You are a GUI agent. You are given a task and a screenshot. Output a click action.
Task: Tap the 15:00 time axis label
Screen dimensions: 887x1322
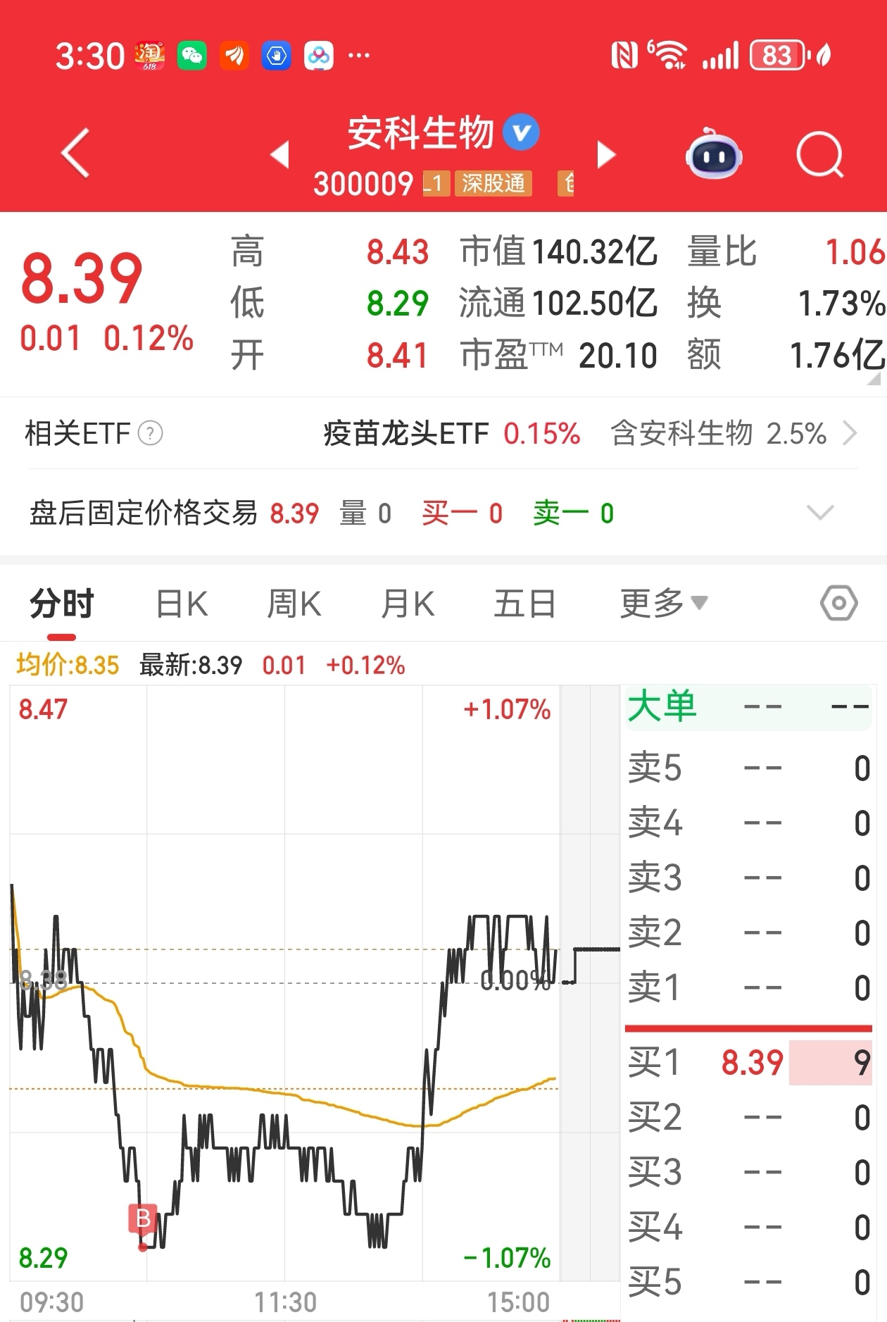pos(519,1302)
